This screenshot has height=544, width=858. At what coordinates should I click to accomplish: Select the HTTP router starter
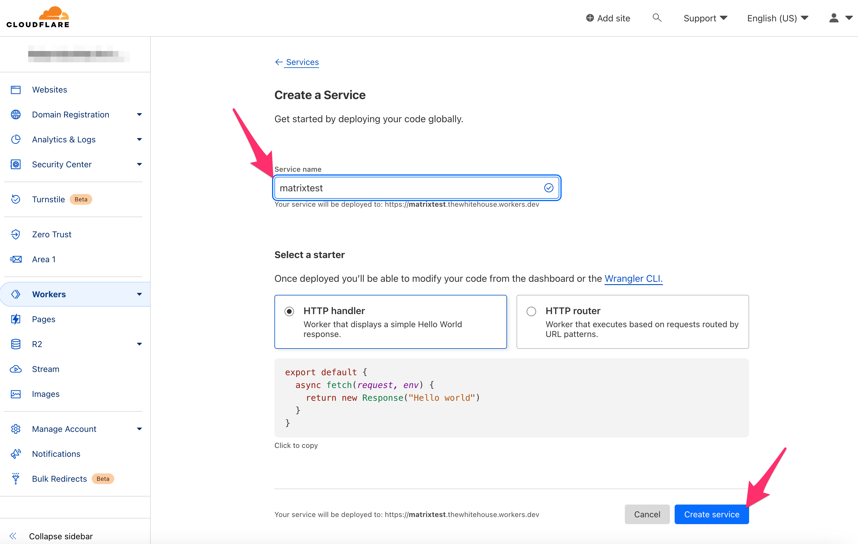click(x=531, y=311)
